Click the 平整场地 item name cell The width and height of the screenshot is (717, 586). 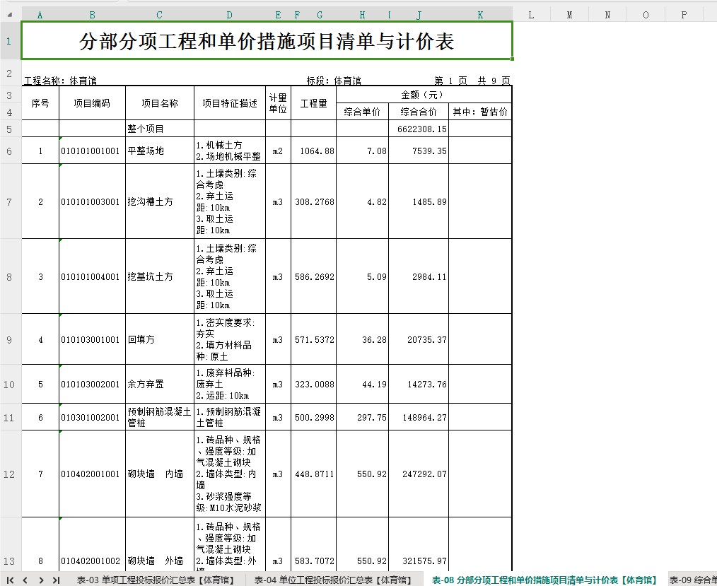160,151
